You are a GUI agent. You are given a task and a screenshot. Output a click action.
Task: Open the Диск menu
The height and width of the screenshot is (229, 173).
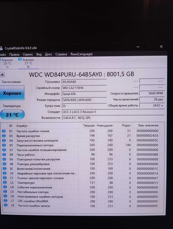click(x=48, y=54)
